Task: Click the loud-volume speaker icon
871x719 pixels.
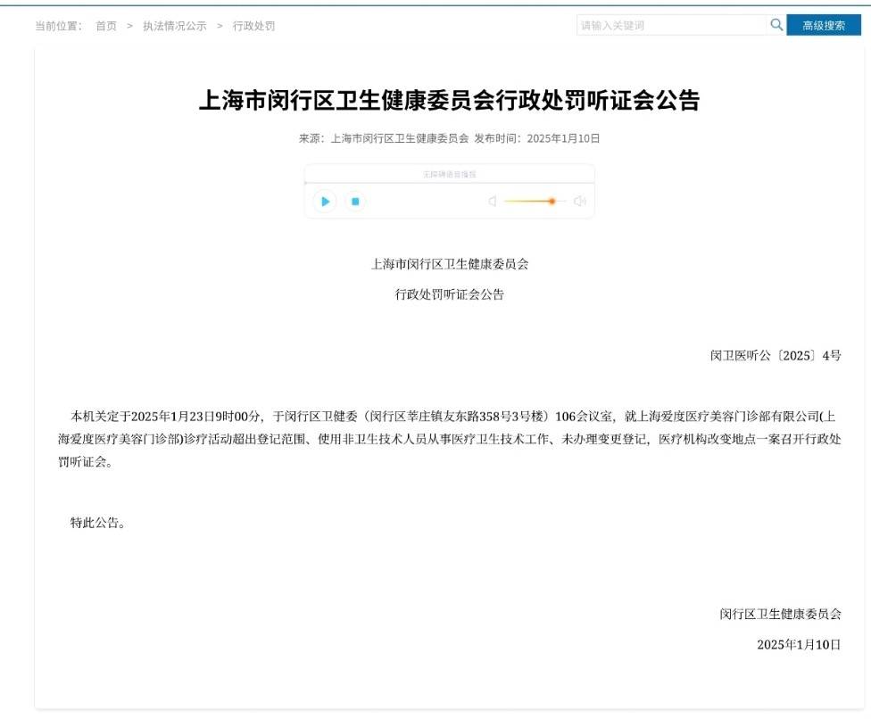Action: [x=580, y=202]
